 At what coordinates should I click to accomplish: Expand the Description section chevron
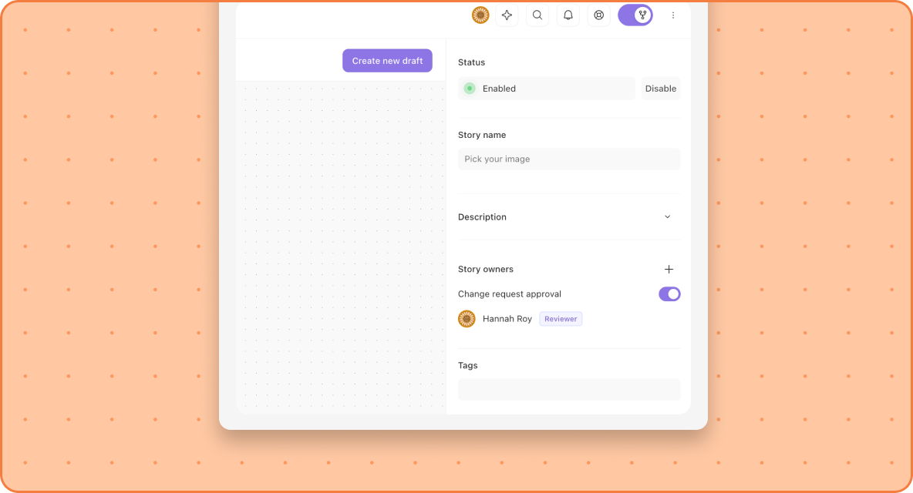pos(668,217)
